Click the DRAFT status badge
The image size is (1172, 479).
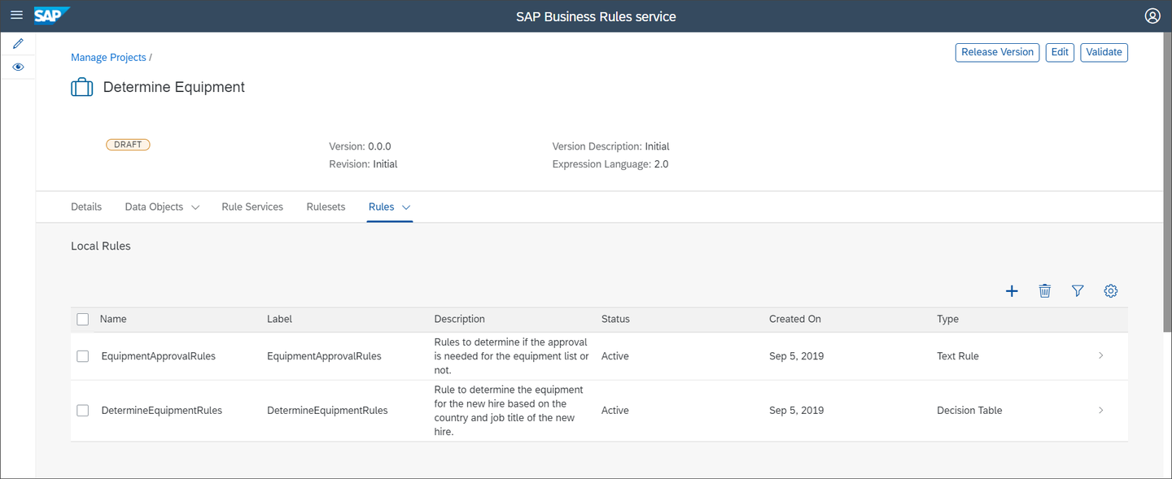(x=128, y=145)
